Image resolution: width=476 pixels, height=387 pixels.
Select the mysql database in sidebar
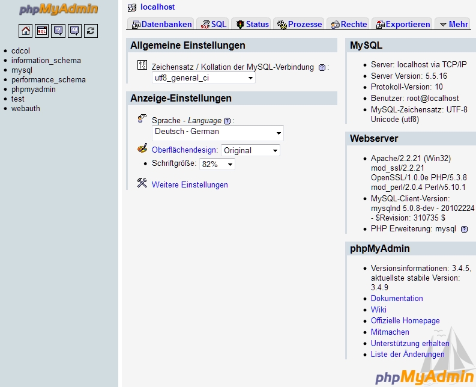point(22,70)
